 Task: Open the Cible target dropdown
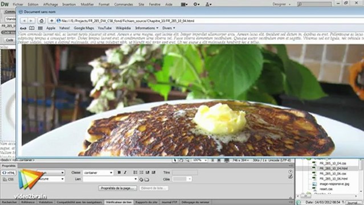(182, 179)
